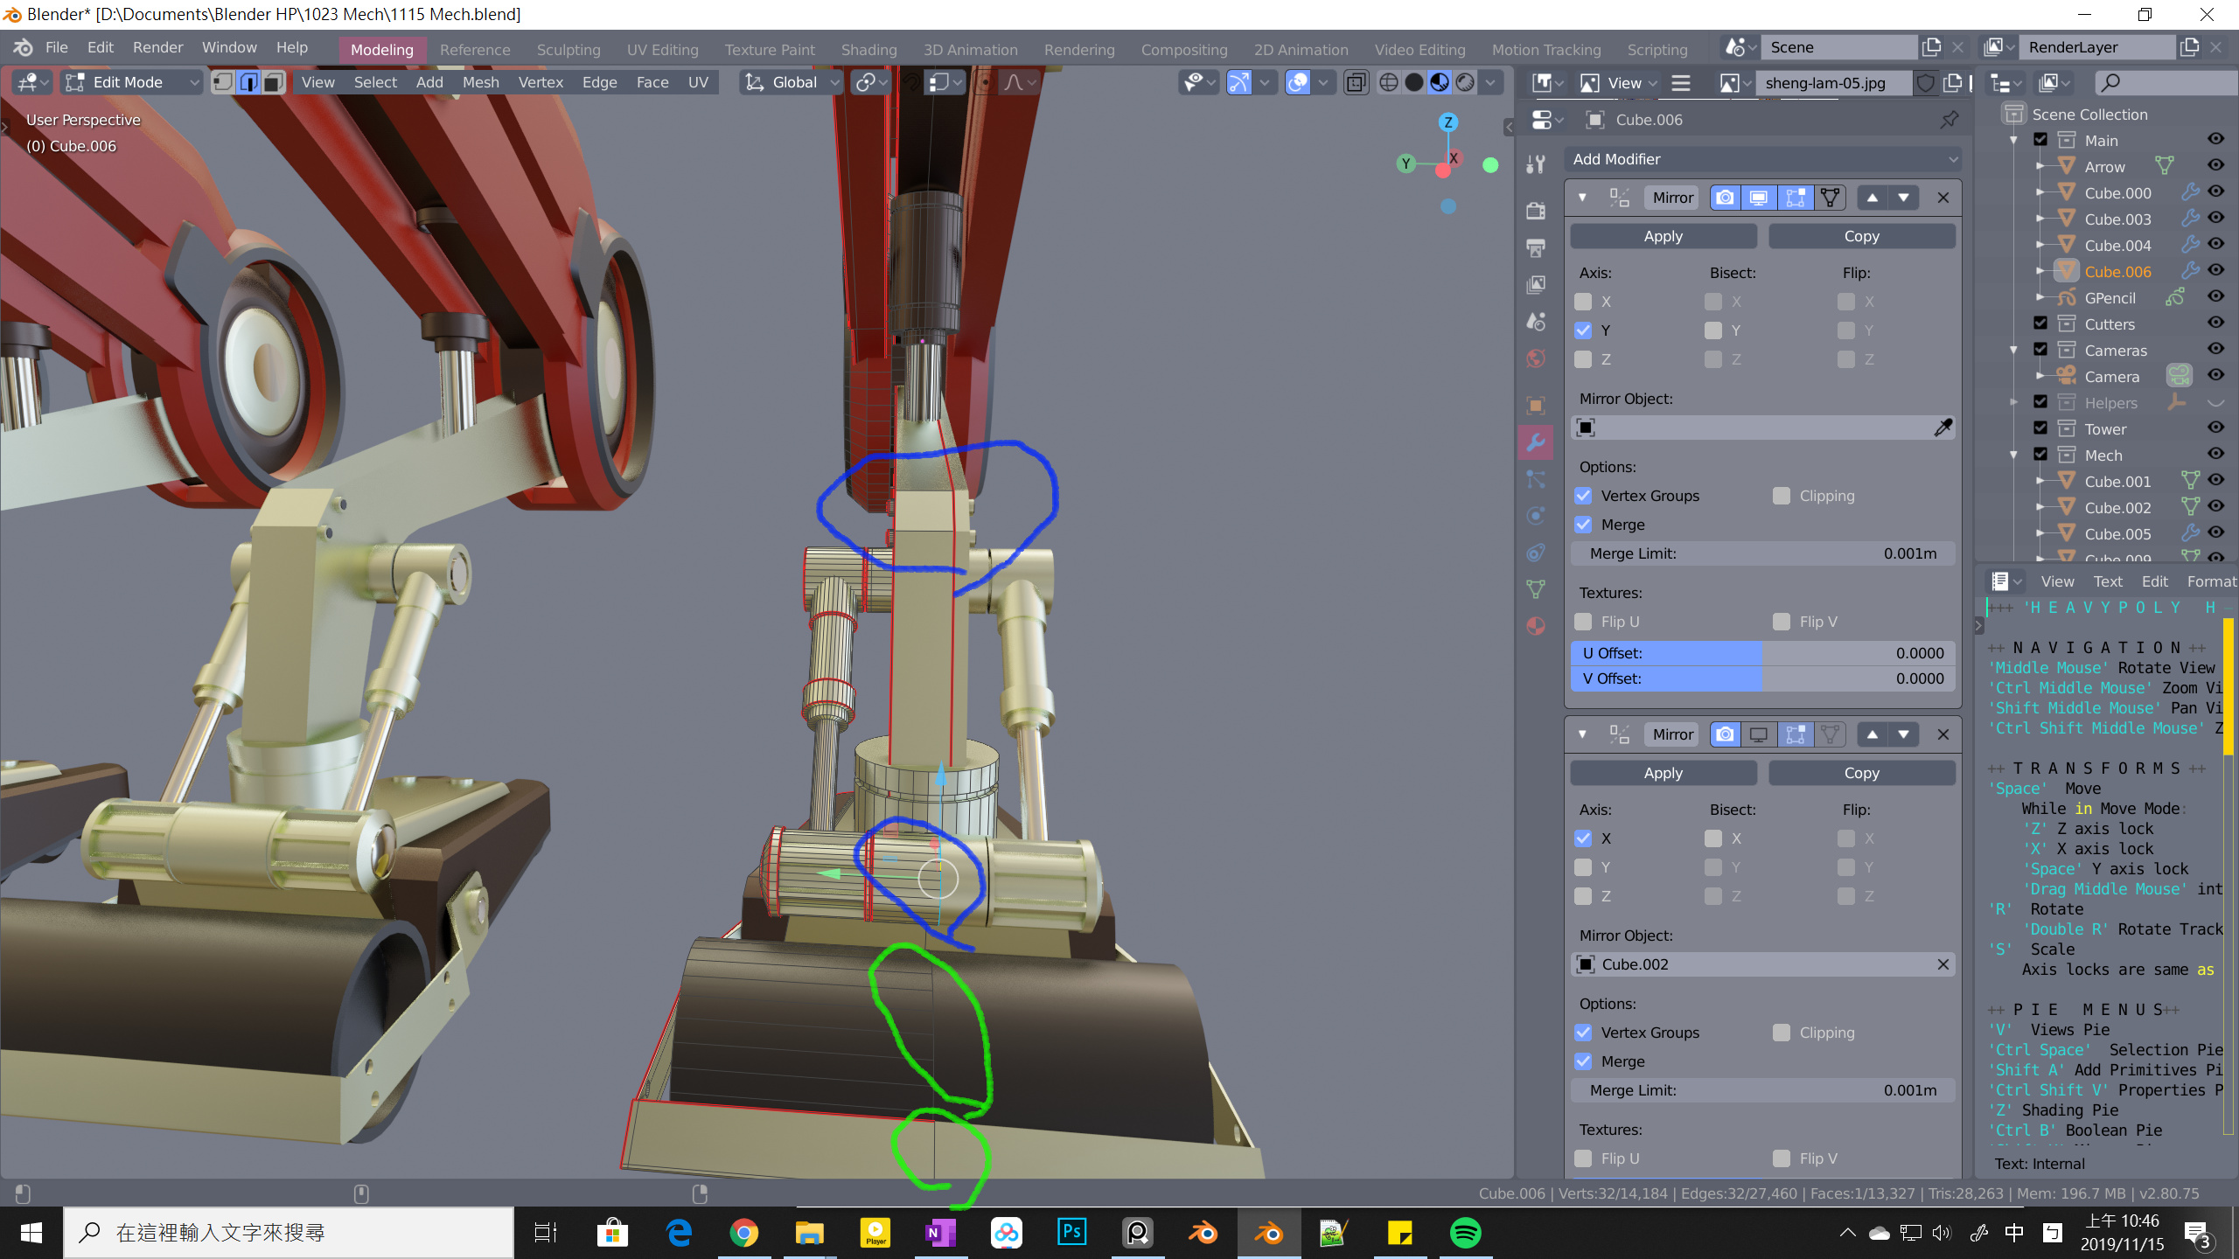Collapse the Mech collection in outliner

pos(2013,455)
